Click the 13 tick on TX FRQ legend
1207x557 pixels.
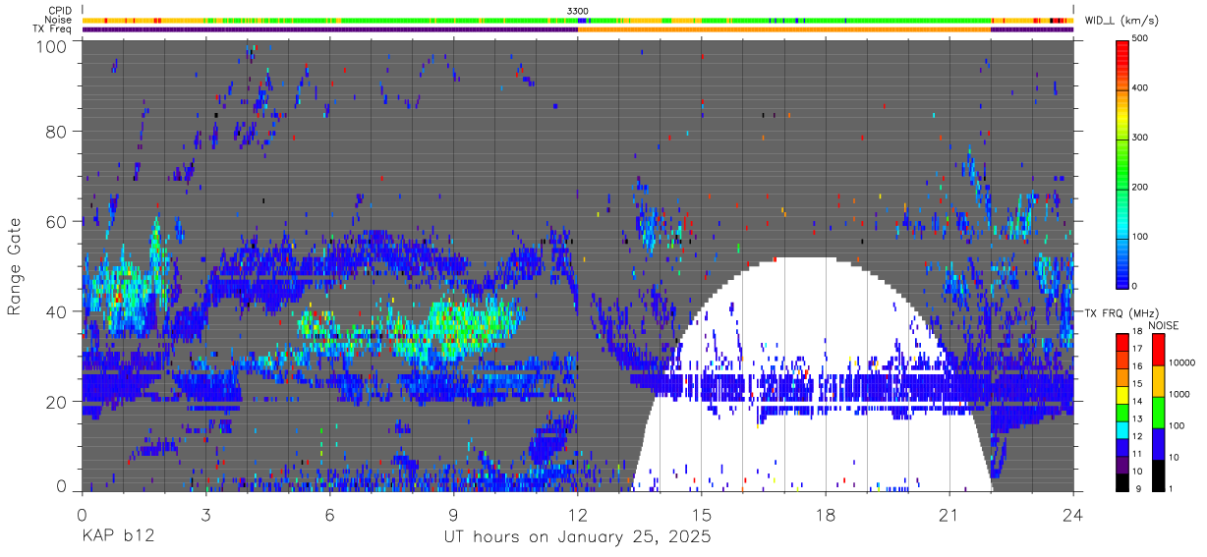1137,419
